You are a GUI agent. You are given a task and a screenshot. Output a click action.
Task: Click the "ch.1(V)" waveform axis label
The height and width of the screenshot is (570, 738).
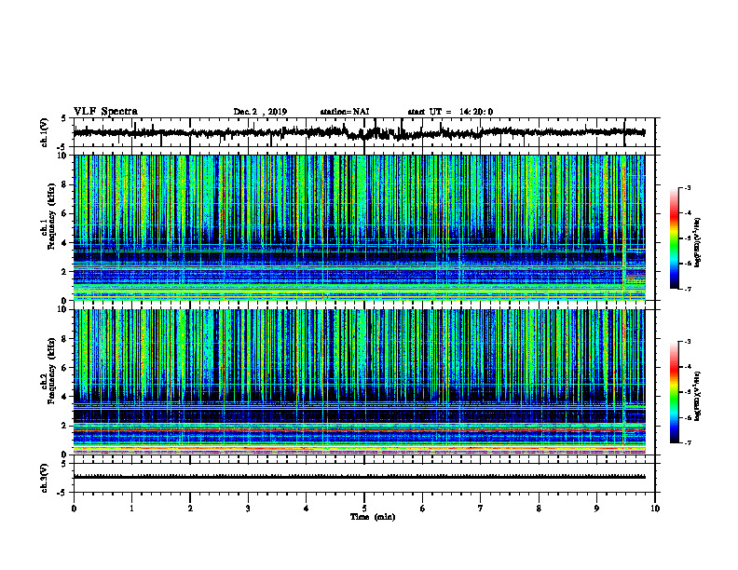(44, 132)
